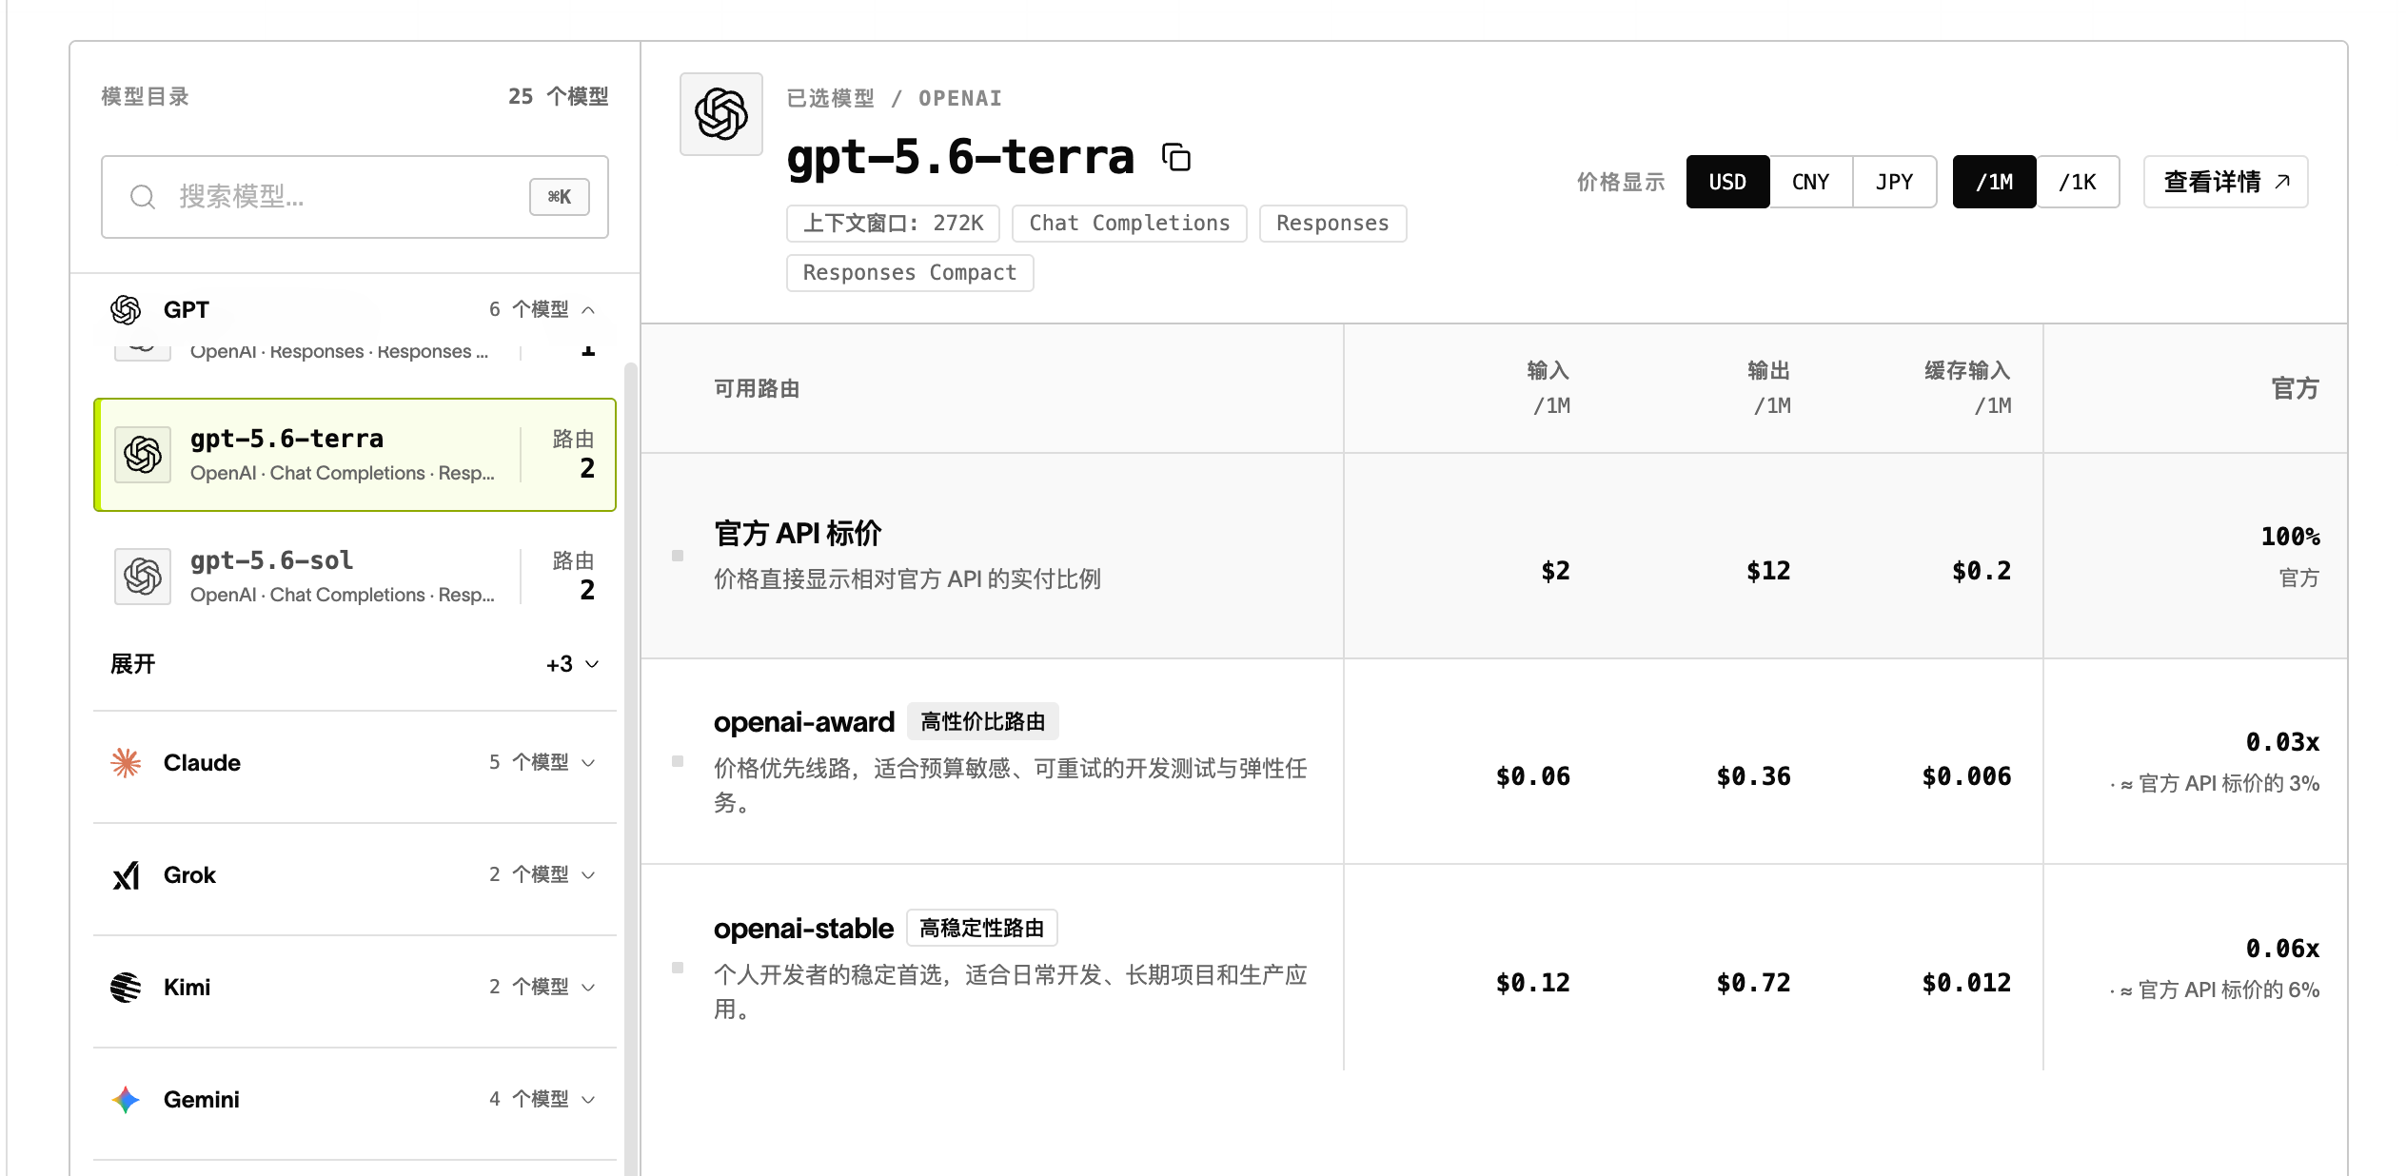This screenshot has height=1176, width=2406.
Task: Select the gpt-5.6-terra model entry
Action: pyautogui.click(x=355, y=455)
